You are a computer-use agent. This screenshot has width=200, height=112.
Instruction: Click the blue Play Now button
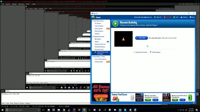pos(142,38)
